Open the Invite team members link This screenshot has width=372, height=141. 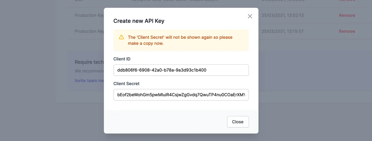89,80
